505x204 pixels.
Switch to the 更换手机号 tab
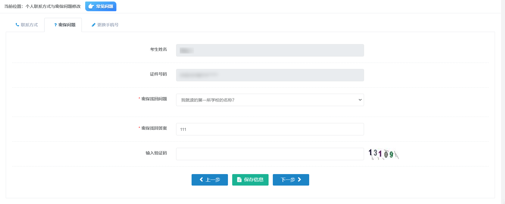[105, 25]
